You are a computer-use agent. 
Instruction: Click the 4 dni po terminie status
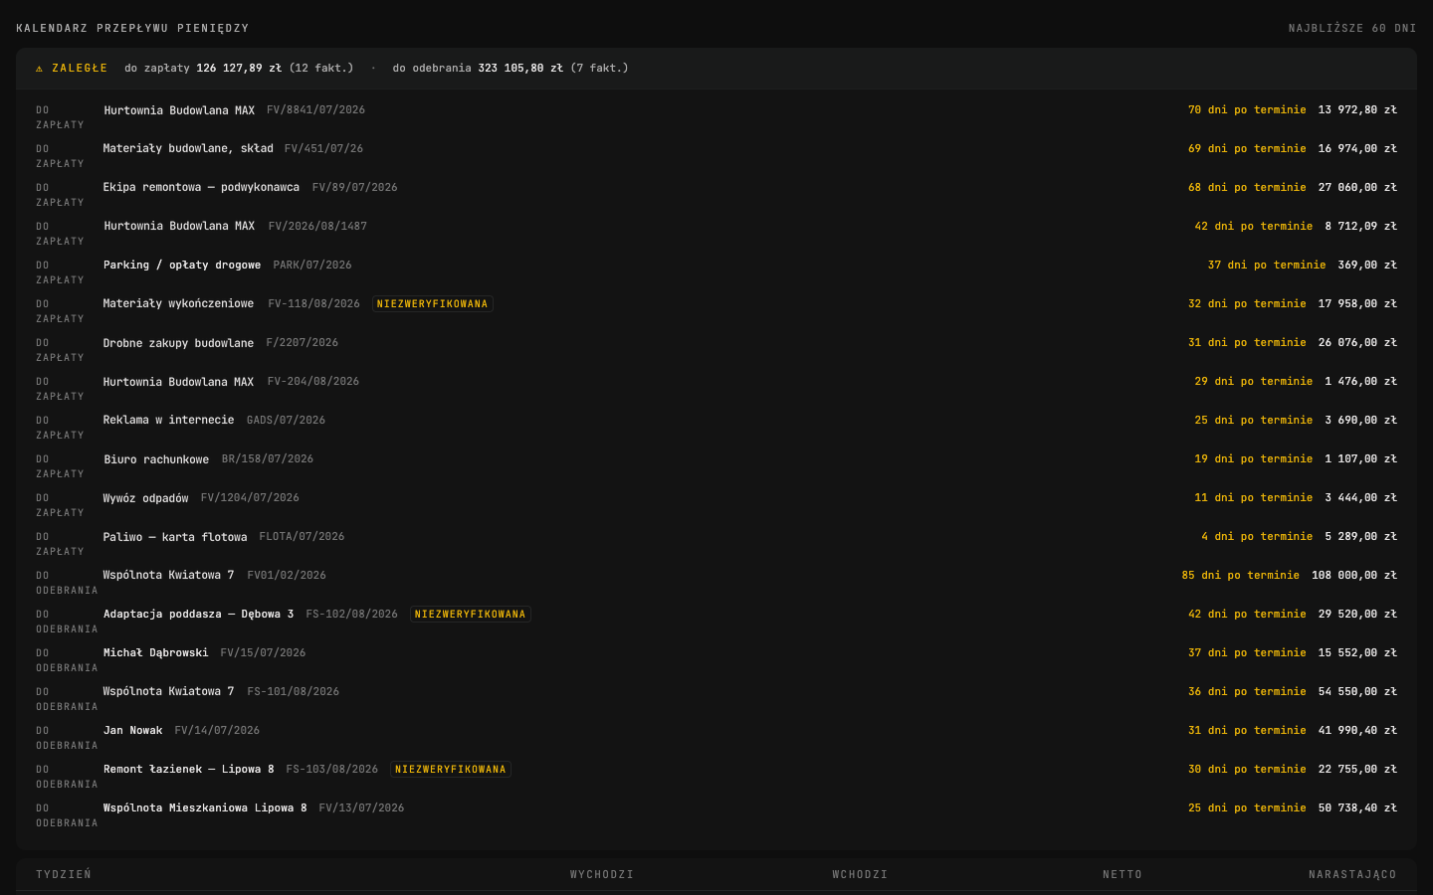pos(1257,537)
